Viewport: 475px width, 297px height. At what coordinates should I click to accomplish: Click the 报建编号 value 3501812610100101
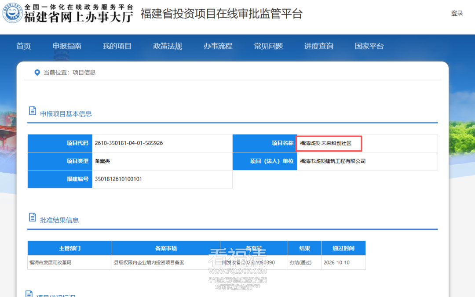coord(118,179)
